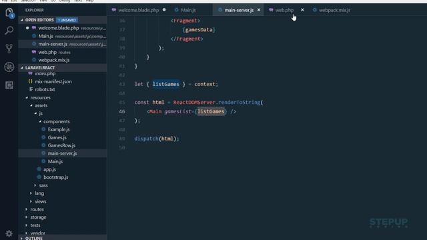The image size is (427, 240).
Task: Click the robots.txt file icon
Action: (x=31, y=89)
